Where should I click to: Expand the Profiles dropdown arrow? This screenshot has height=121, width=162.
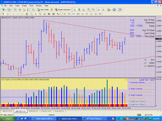point(11,10)
